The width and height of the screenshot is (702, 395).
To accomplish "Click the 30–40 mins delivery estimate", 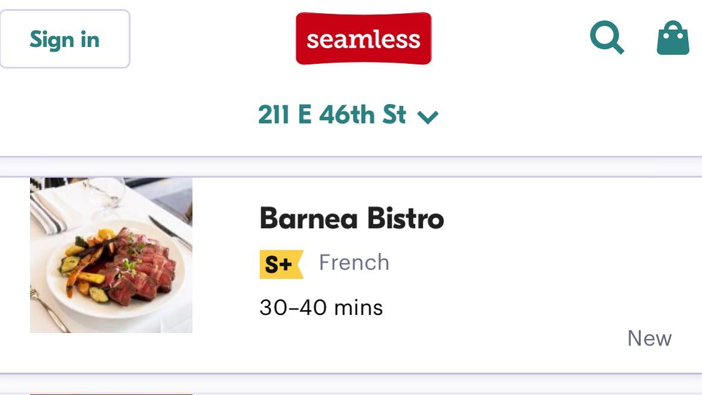I will 321,308.
